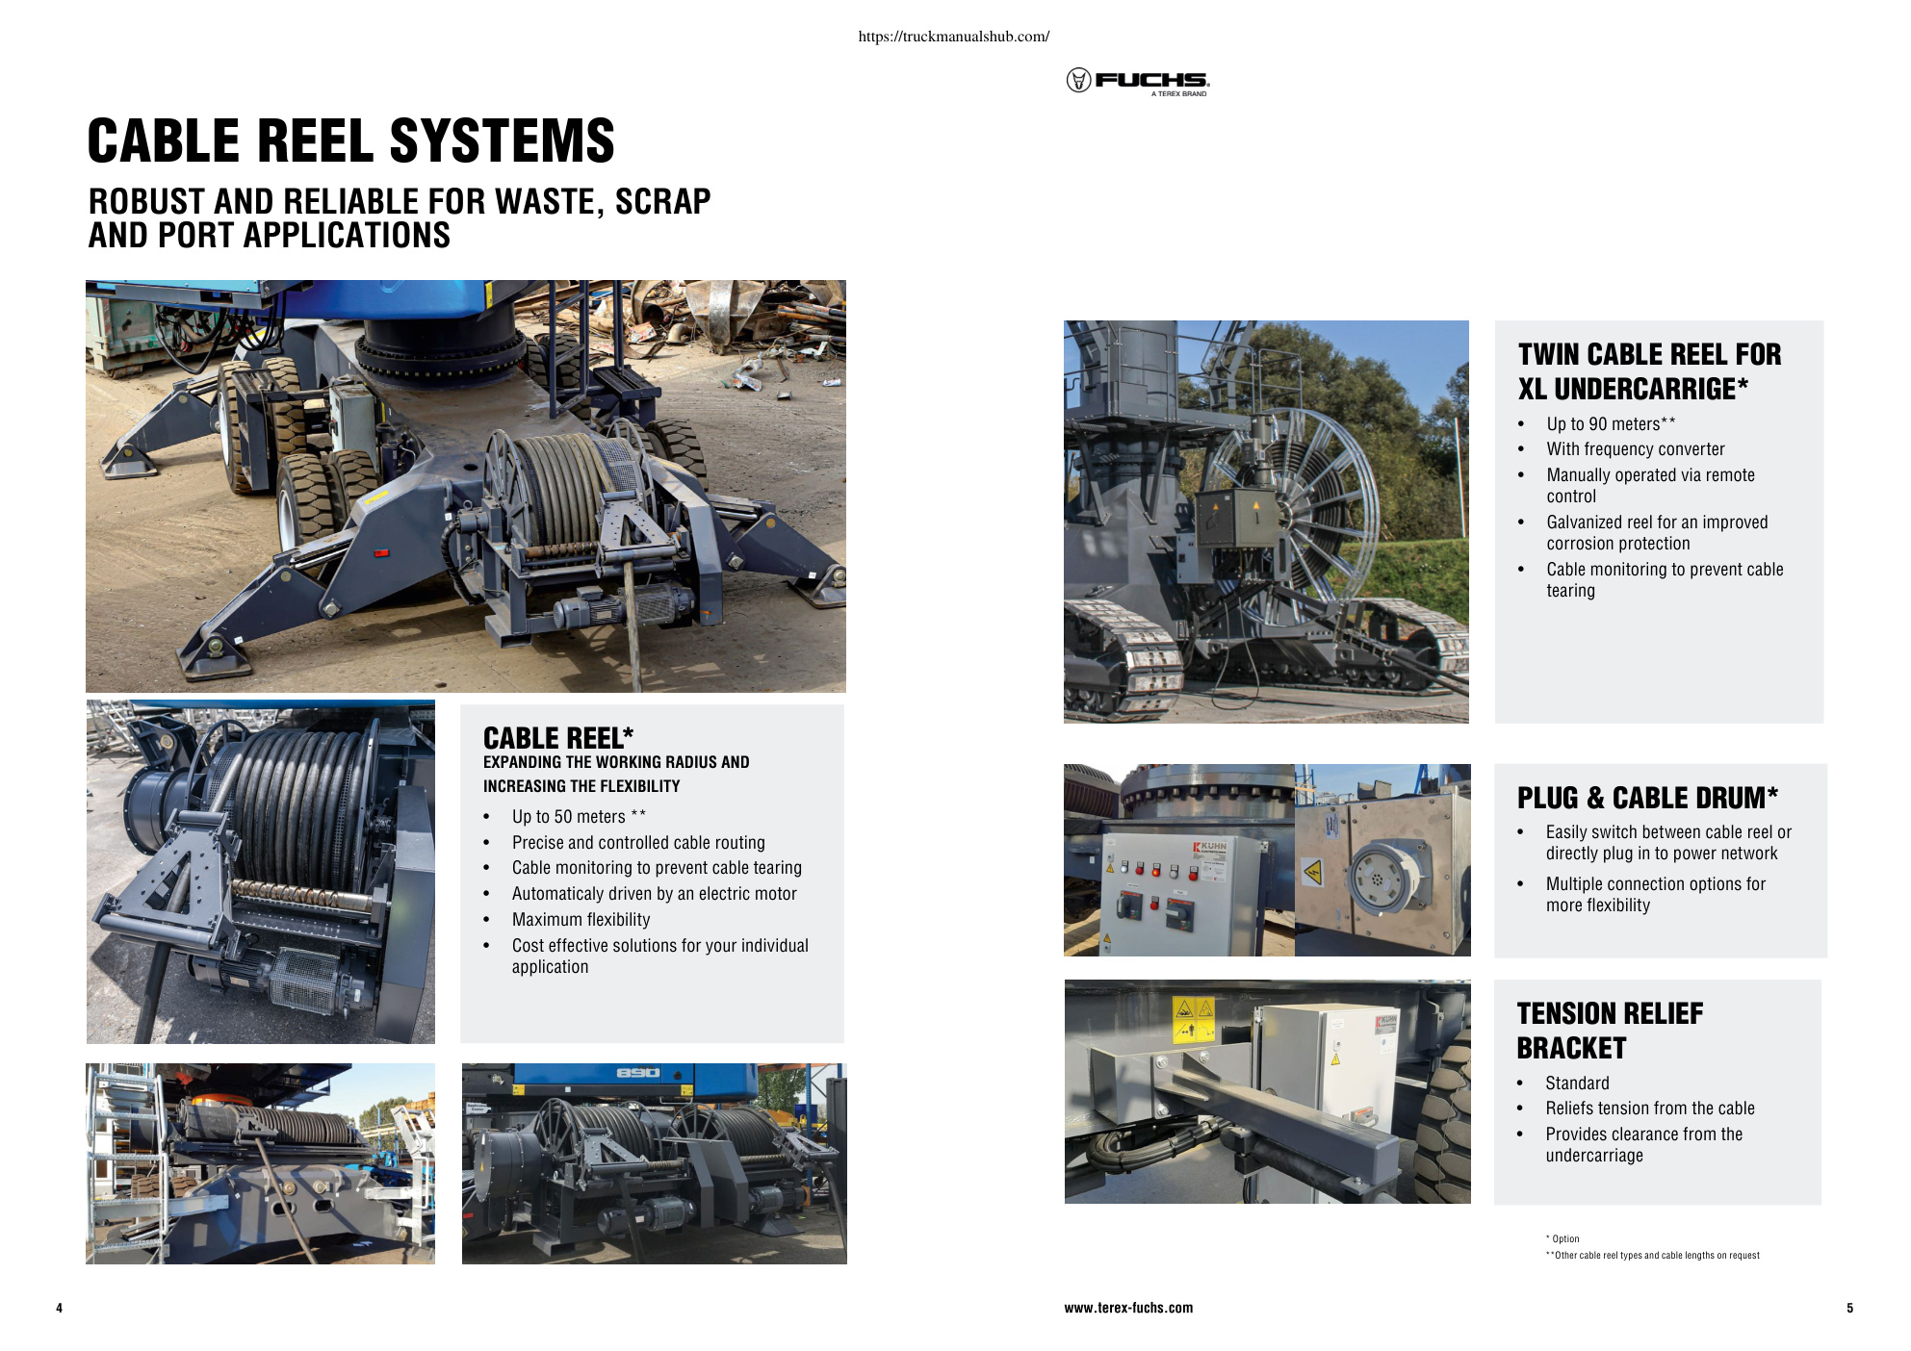Select the twin cable reel crawler undercarriage photo
This screenshot has width=1911, height=1351.
coord(1266,522)
